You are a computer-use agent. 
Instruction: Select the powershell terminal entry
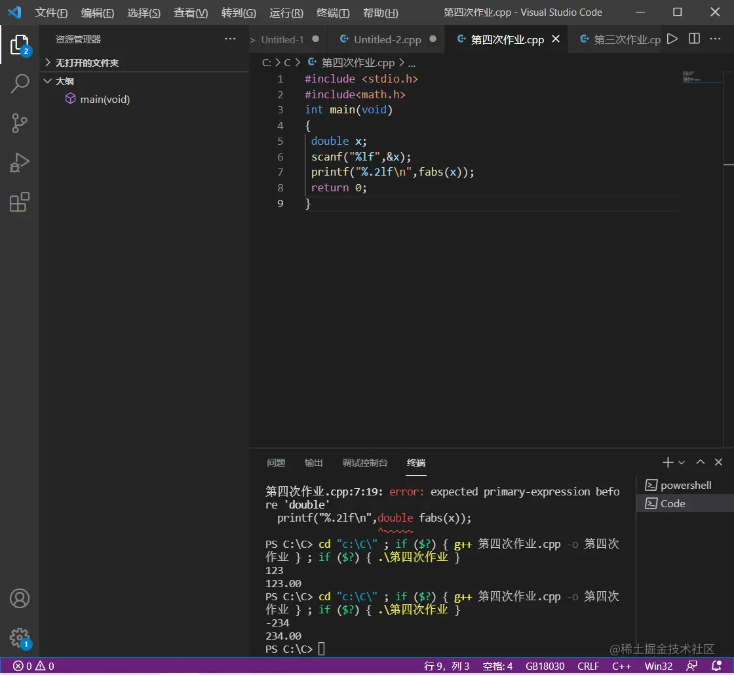pyautogui.click(x=686, y=485)
